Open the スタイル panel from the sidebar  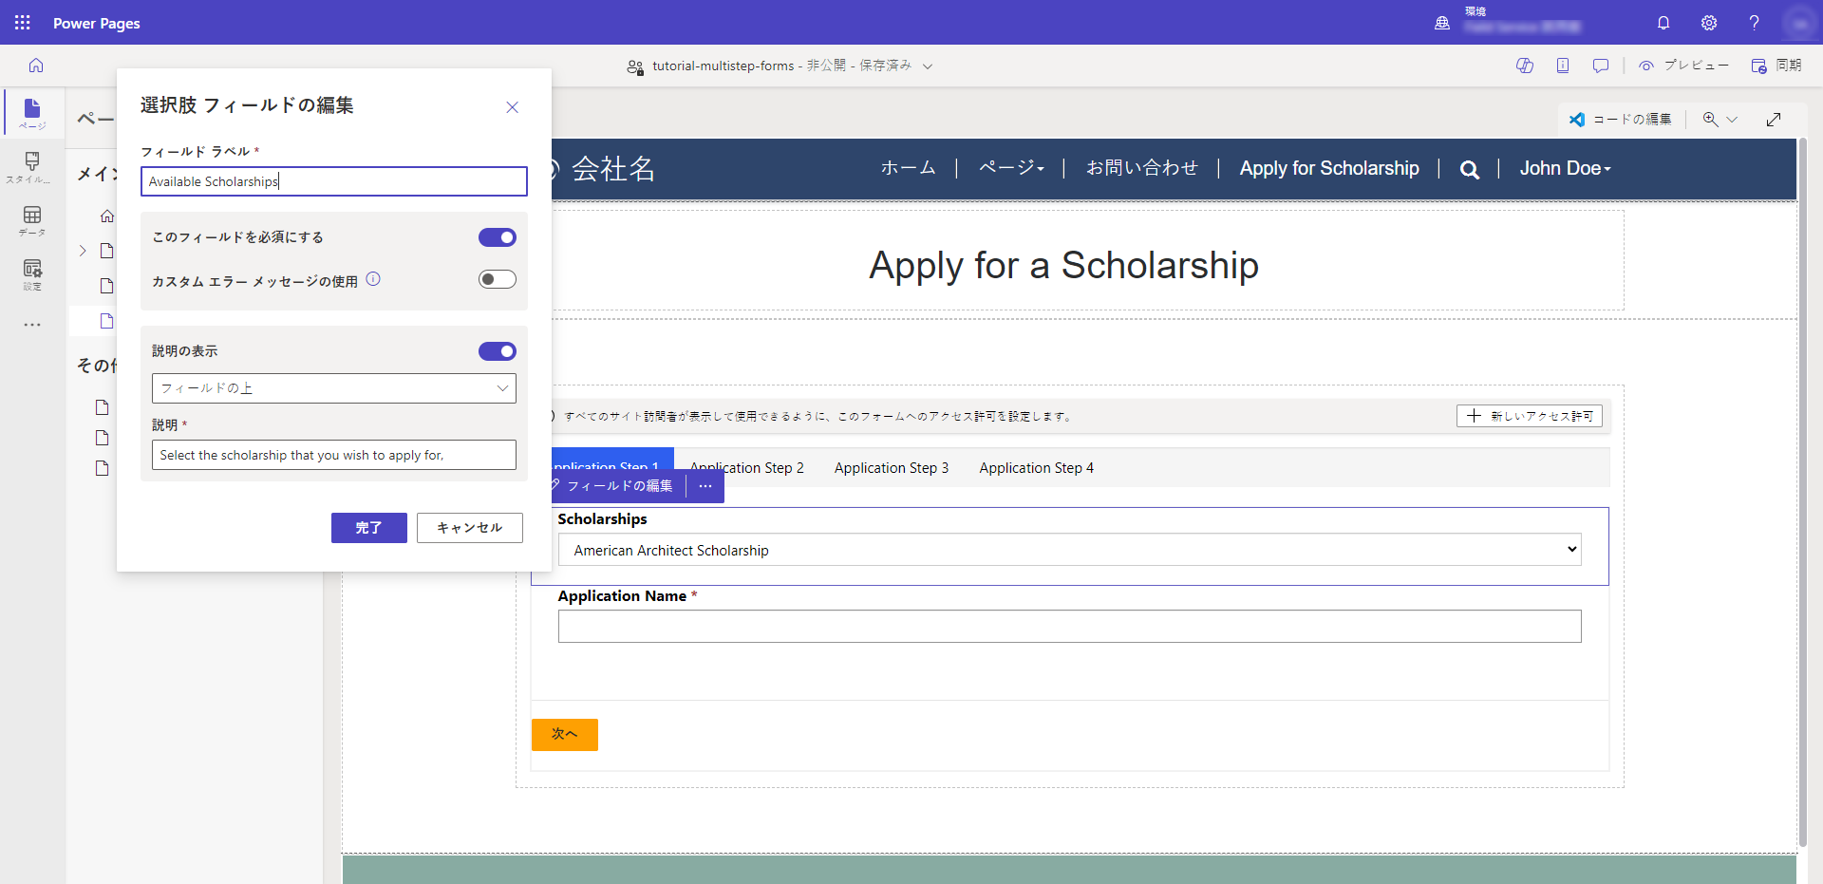pos(31,167)
